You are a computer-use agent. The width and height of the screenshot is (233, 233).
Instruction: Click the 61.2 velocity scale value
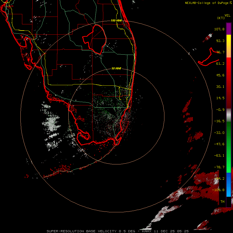[x=220, y=64]
